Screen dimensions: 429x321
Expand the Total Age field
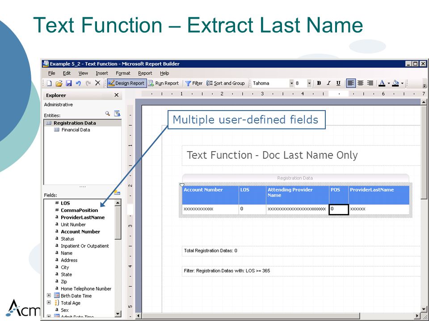(x=49, y=302)
